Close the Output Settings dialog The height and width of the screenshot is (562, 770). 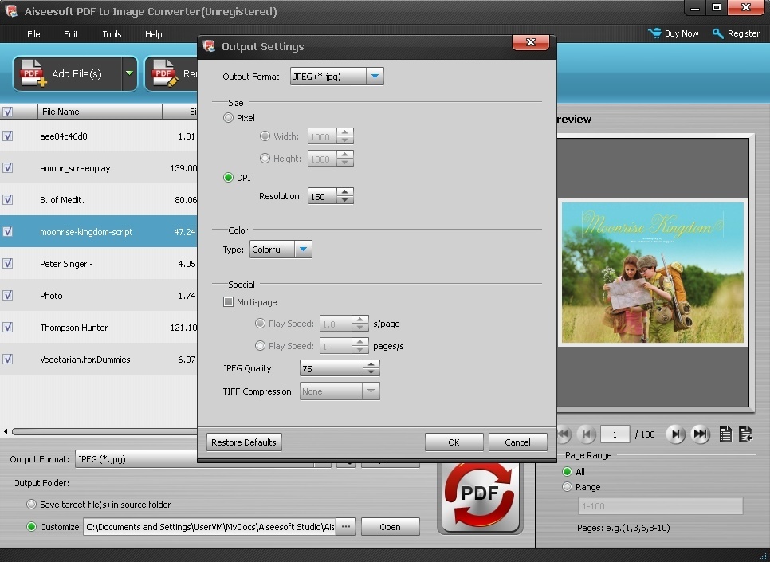[530, 42]
